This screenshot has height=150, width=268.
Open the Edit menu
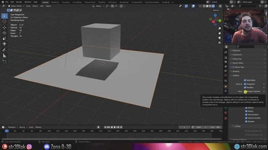tap(12, 2)
